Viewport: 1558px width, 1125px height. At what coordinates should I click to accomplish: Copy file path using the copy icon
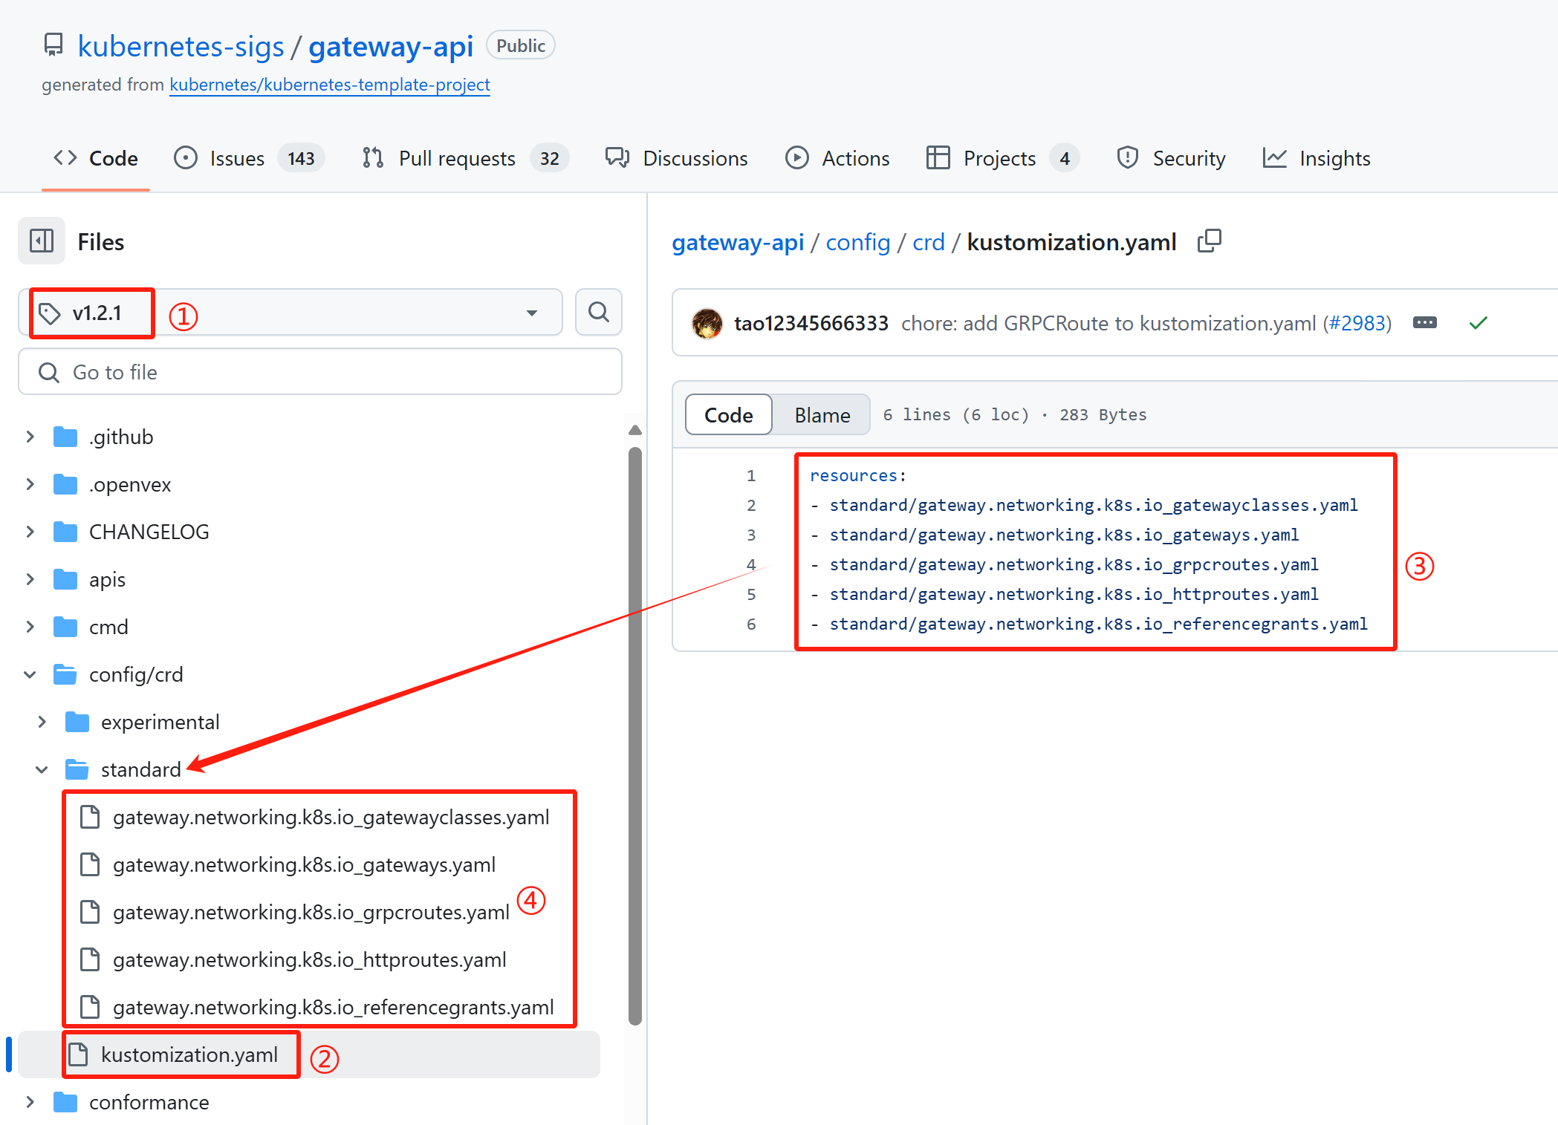[x=1209, y=241]
